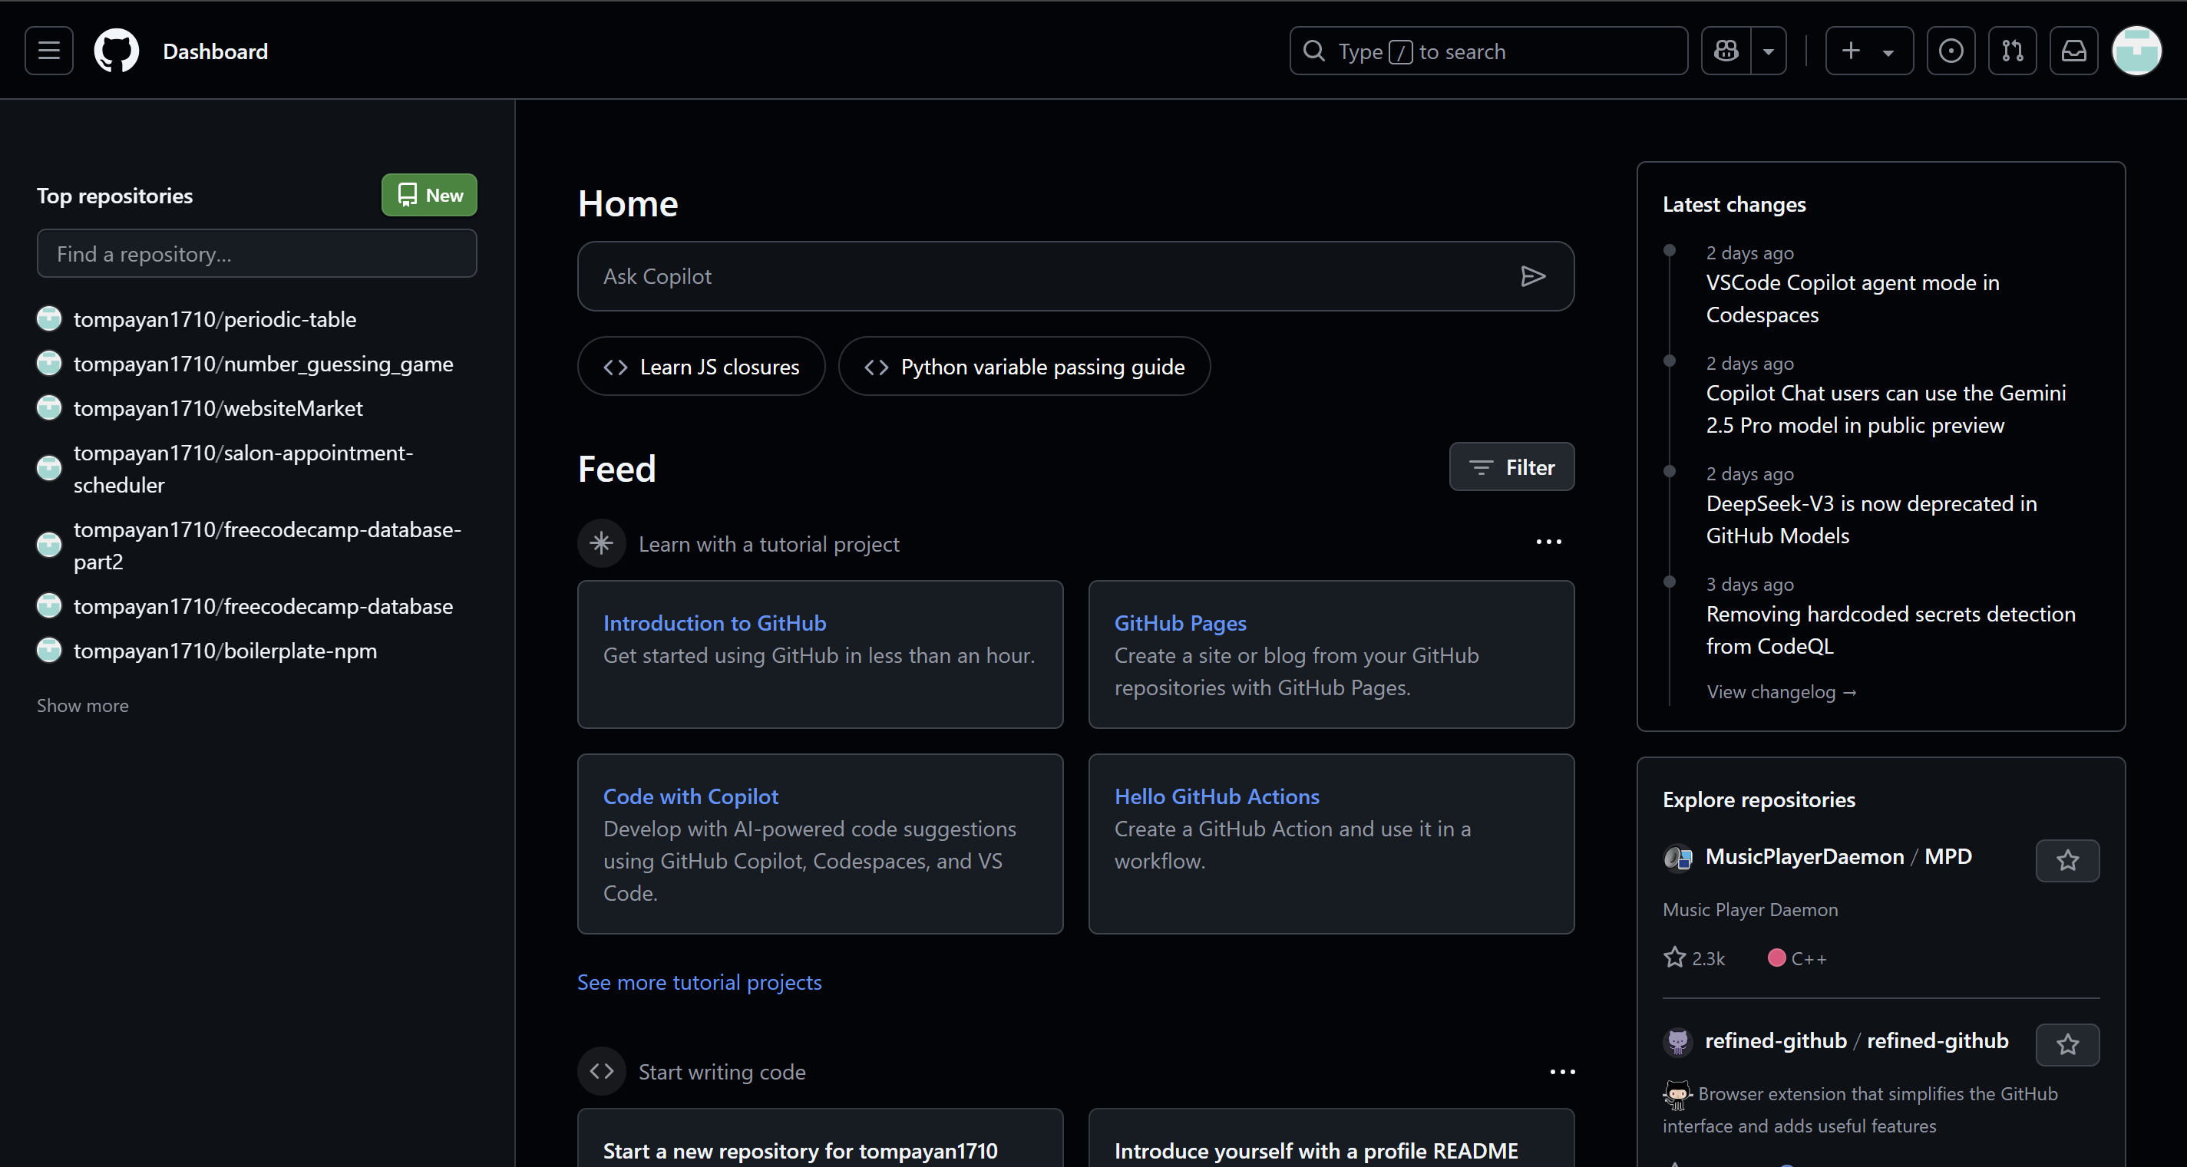Open tompayan1710/number_guessing_game repository
Viewport: 2187px width, 1167px height.
(263, 363)
